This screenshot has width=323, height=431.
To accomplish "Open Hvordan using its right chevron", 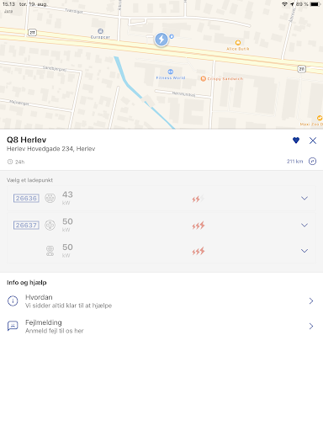I will 311,301.
